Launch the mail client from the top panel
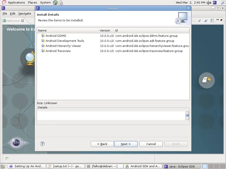 60,3
